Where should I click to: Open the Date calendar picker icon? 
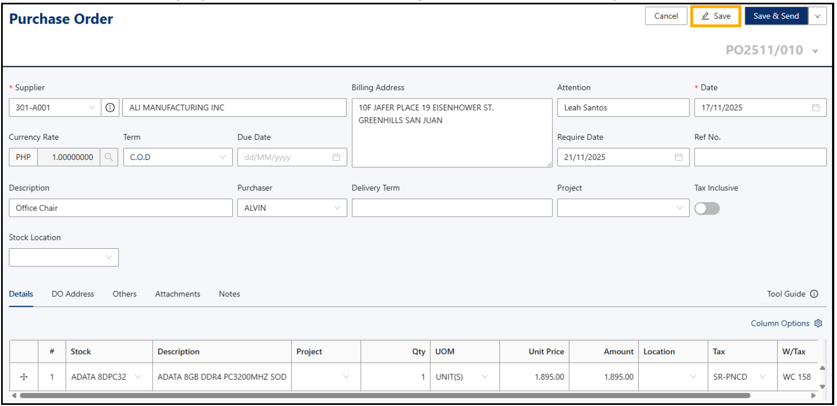(816, 108)
